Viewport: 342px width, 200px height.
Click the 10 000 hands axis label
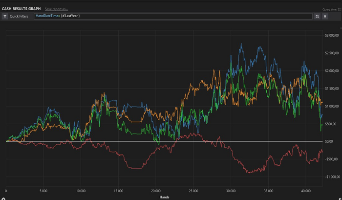(x=81, y=191)
